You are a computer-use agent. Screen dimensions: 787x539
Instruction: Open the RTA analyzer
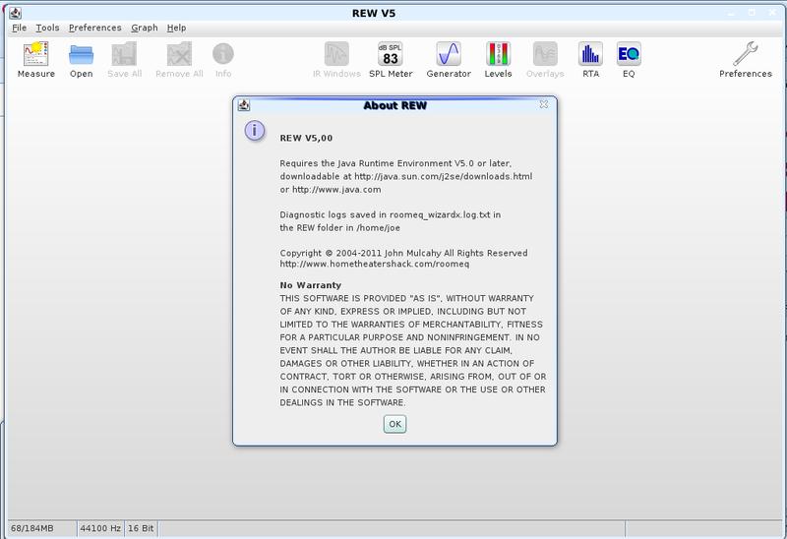591,60
